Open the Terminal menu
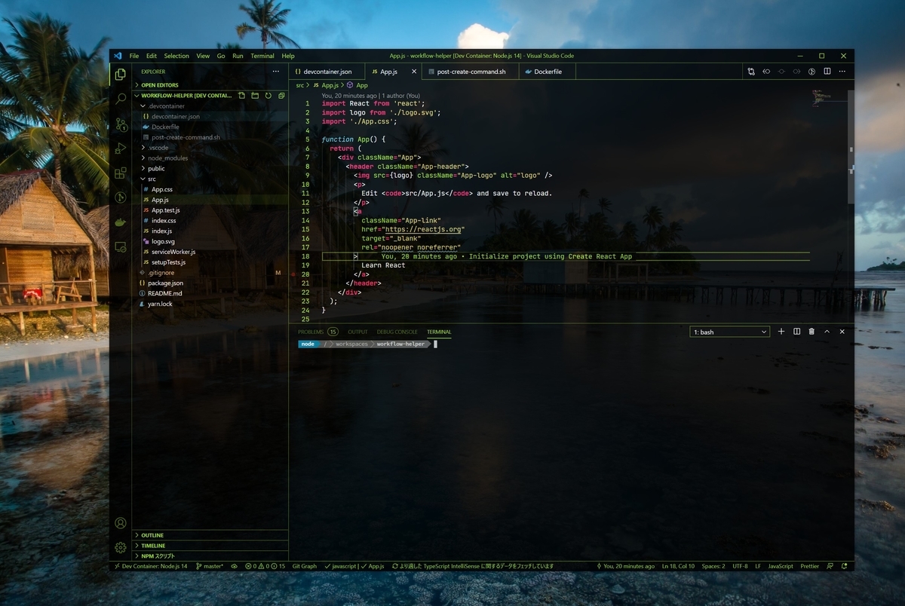The image size is (905, 606). (262, 56)
